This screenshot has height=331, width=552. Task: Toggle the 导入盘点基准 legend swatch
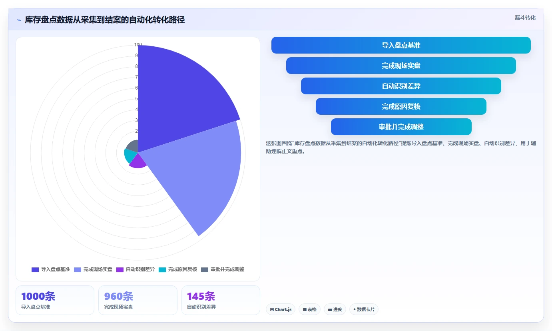(x=35, y=270)
